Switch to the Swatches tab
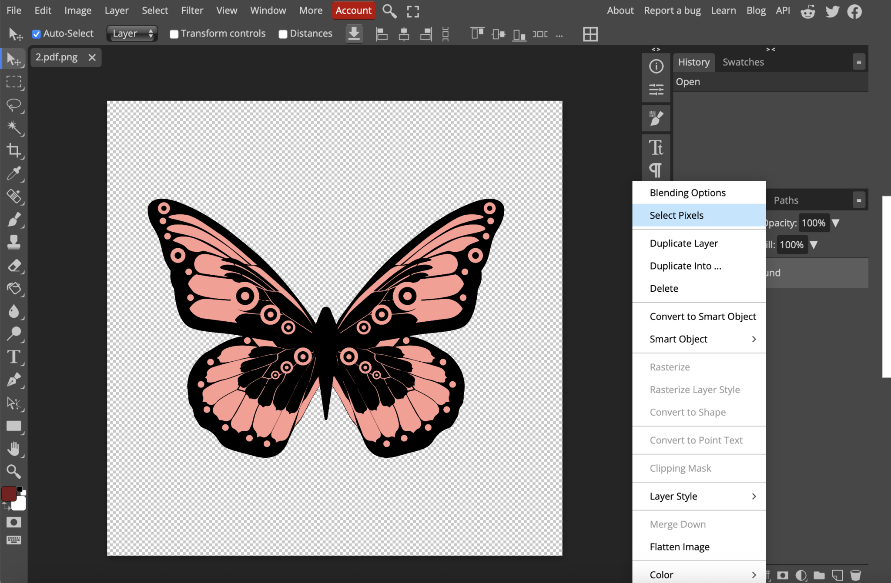The image size is (891, 583). click(x=742, y=62)
